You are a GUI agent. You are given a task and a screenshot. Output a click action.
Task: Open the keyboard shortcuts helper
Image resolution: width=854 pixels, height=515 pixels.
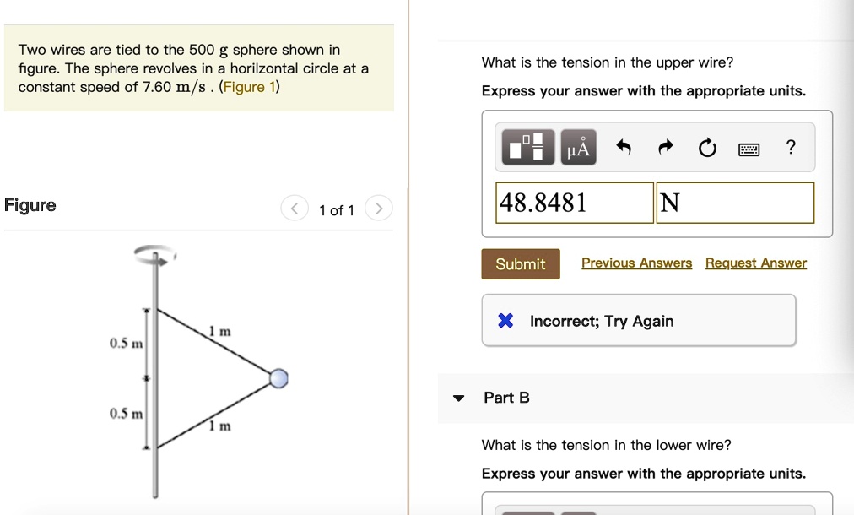(x=749, y=146)
